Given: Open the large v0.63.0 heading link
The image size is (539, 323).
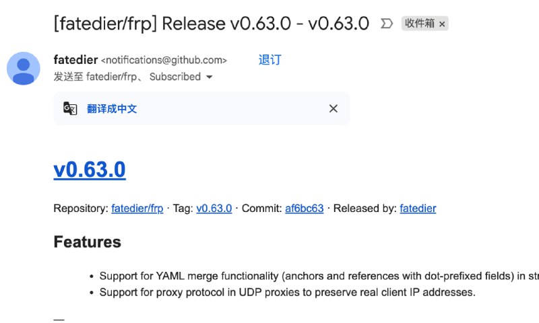Looking at the screenshot, I should (90, 170).
